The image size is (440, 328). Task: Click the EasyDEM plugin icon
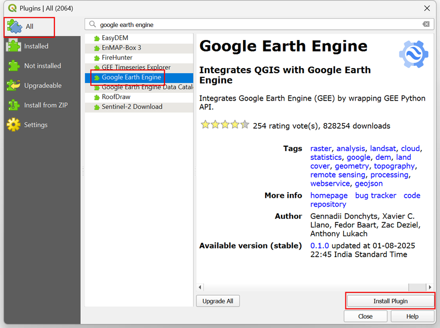tap(97, 38)
